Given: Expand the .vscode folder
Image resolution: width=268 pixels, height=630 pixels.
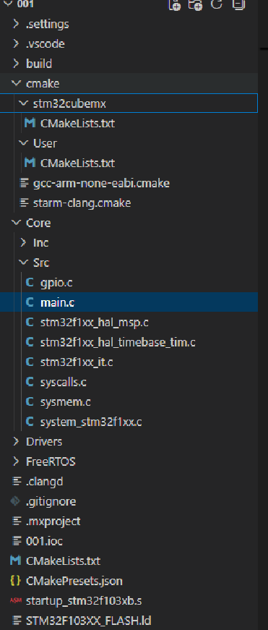Looking at the screenshot, I should pyautogui.click(x=16, y=43).
